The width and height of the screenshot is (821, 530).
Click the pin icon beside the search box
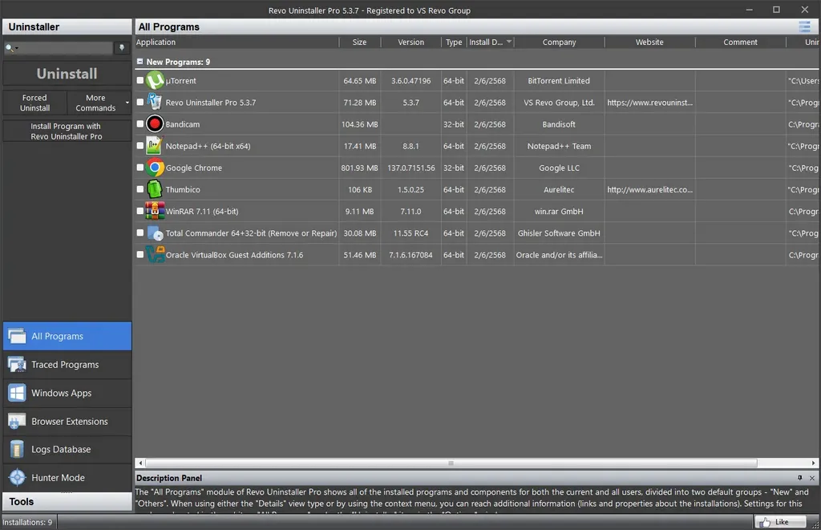[122, 47]
